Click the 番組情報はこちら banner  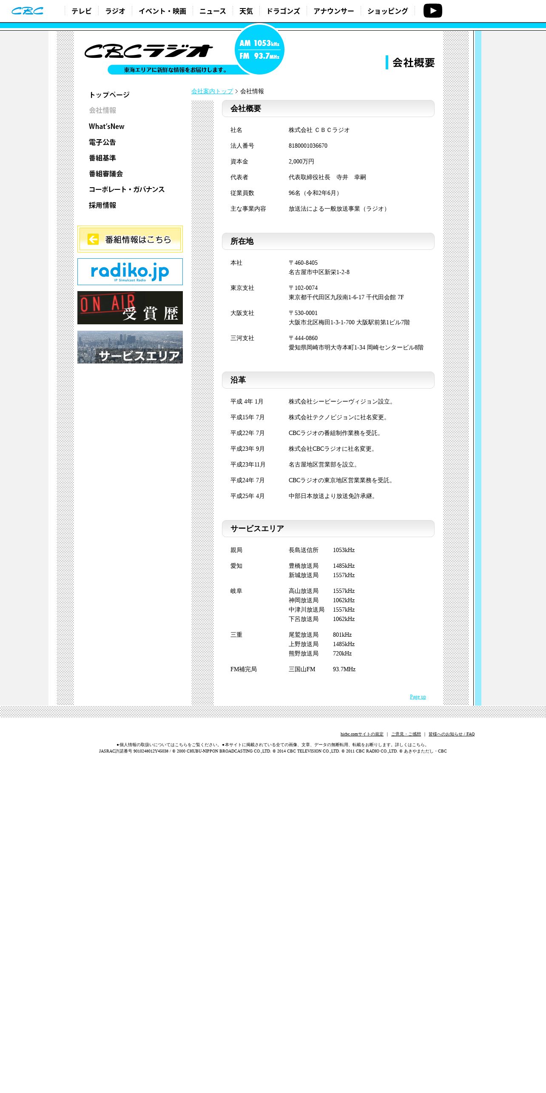[x=130, y=239]
